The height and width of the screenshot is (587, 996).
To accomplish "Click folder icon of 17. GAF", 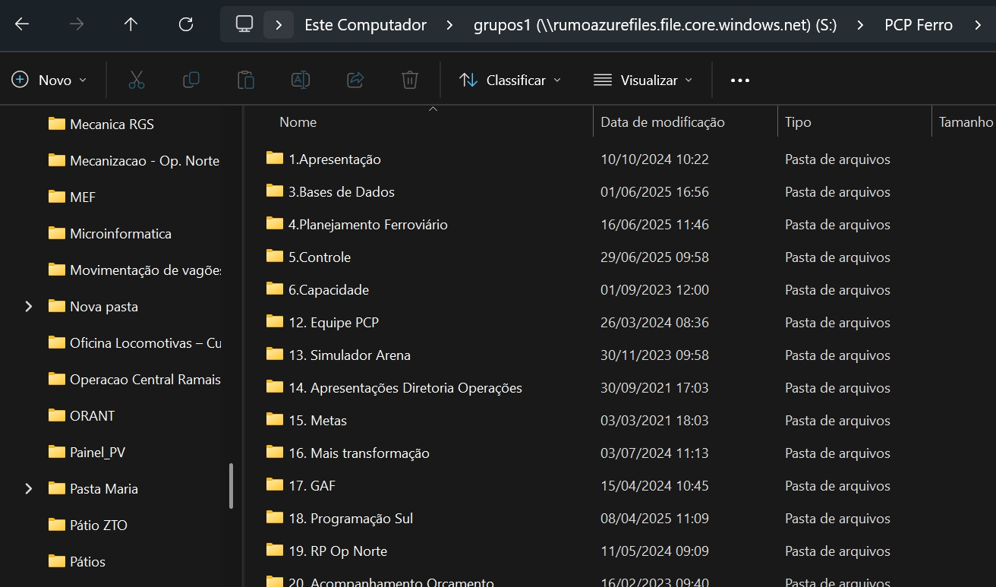I will tap(275, 484).
